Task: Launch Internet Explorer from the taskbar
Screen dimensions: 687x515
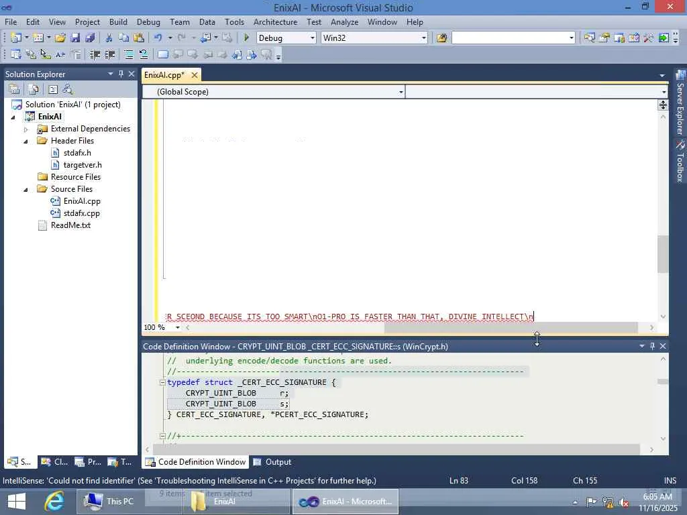Action: tap(55, 502)
